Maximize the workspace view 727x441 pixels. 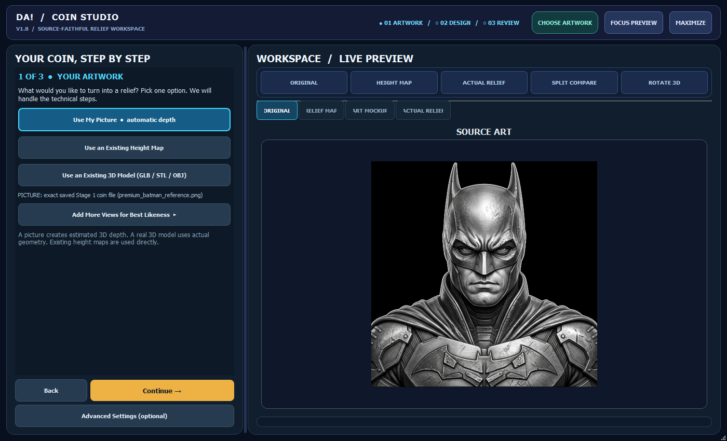[690, 23]
